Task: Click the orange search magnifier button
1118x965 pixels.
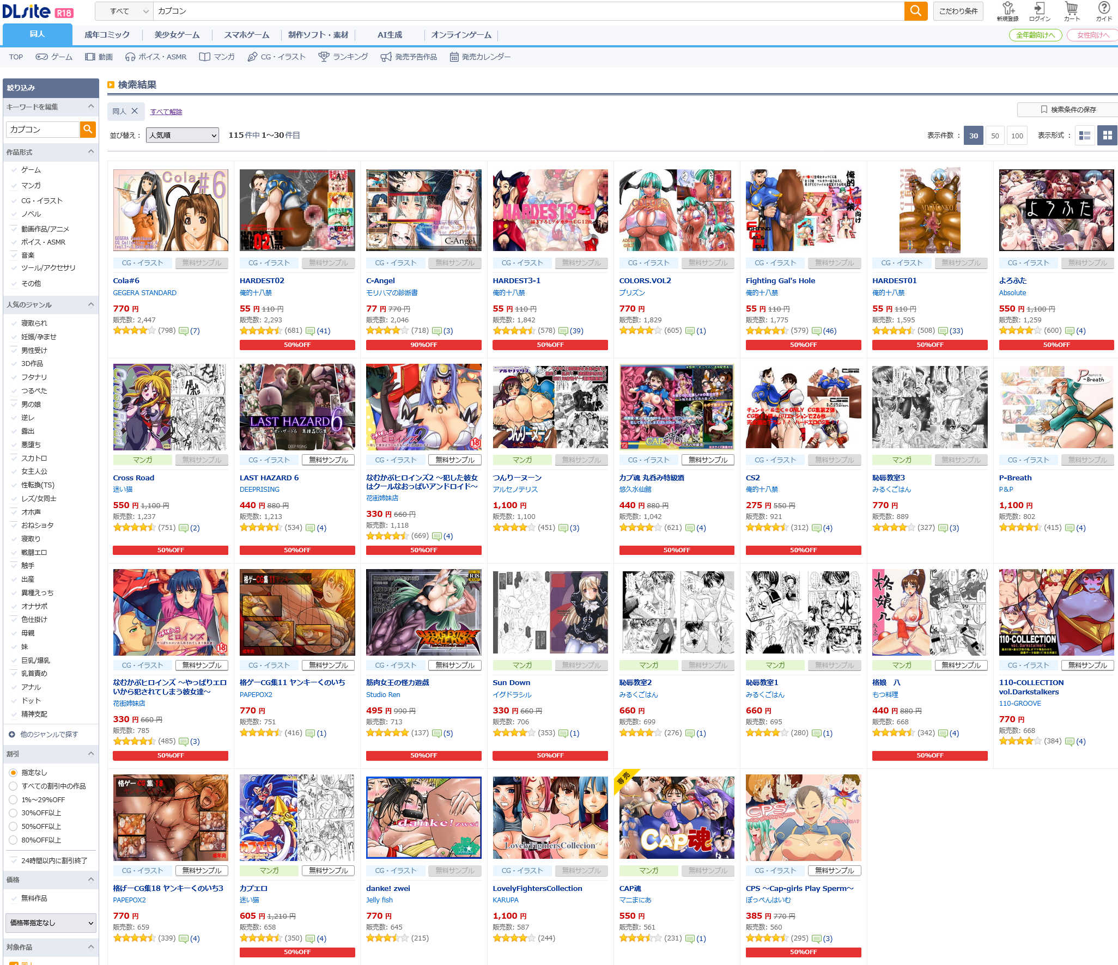Action: pyautogui.click(x=915, y=11)
